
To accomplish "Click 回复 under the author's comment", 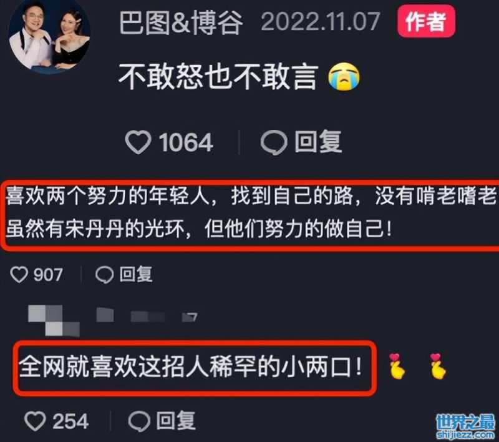I will (318, 142).
